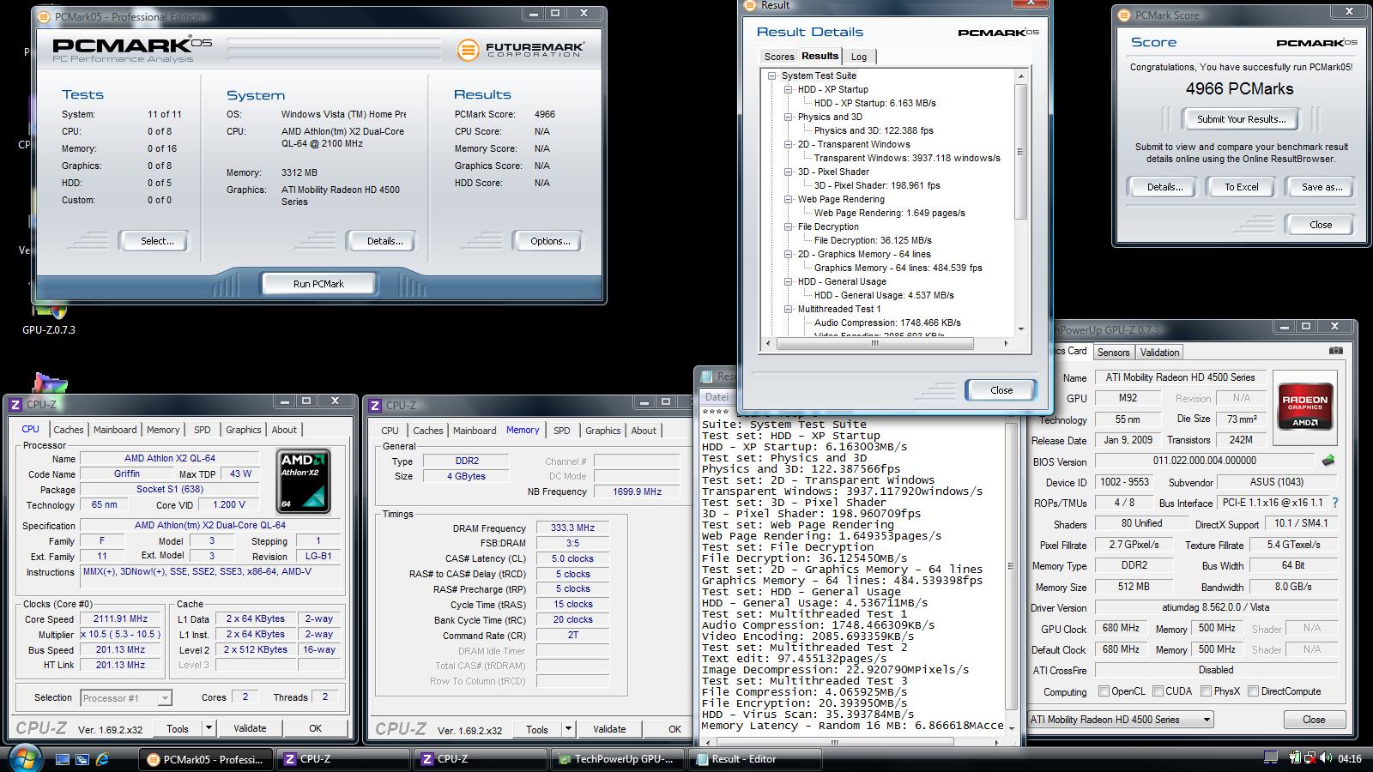Switch to Scores tab in Result Details

click(x=779, y=57)
